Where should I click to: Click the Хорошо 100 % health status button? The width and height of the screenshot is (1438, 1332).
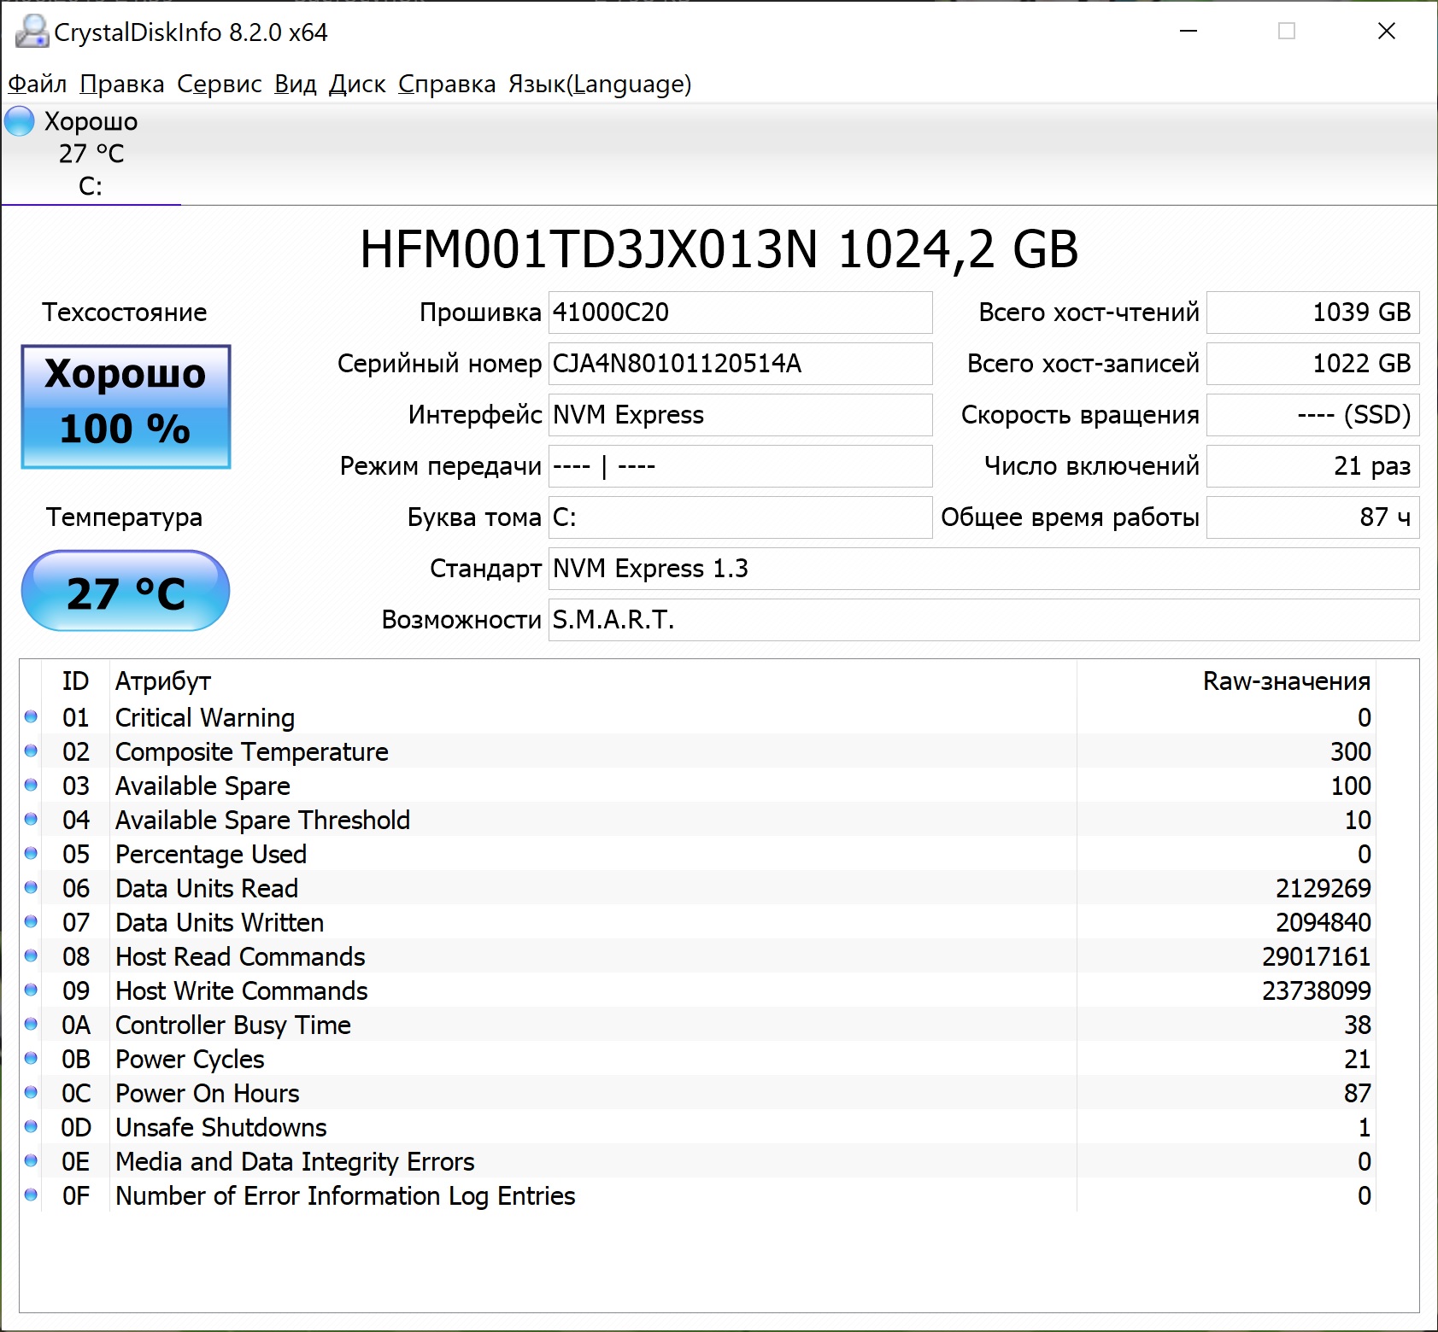(x=126, y=406)
